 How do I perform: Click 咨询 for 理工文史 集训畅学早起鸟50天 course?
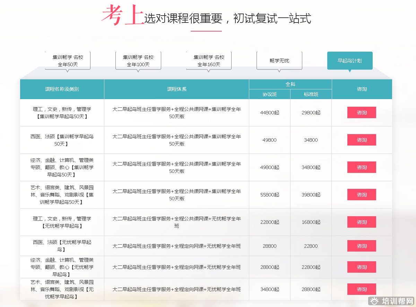pyautogui.click(x=362, y=113)
